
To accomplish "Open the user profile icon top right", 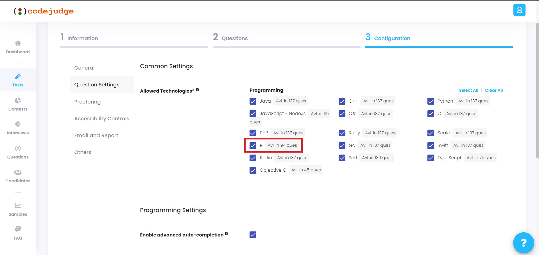I will [519, 10].
